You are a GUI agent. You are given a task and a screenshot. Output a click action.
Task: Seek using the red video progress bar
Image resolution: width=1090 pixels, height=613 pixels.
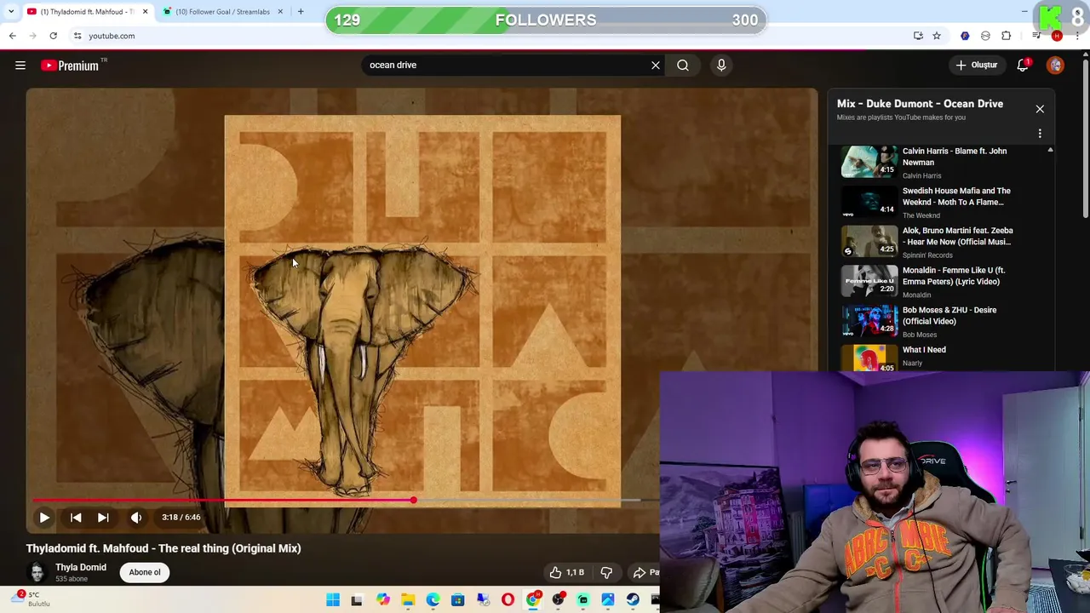224,501
